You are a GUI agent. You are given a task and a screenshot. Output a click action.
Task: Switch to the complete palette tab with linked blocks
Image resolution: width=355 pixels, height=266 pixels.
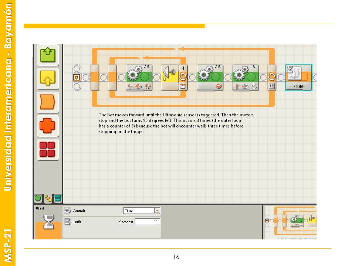point(48,198)
